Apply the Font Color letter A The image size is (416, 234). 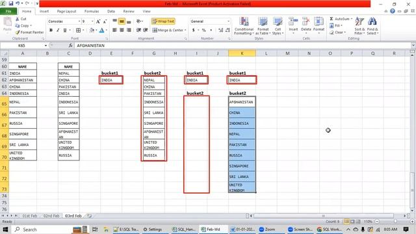pos(101,31)
